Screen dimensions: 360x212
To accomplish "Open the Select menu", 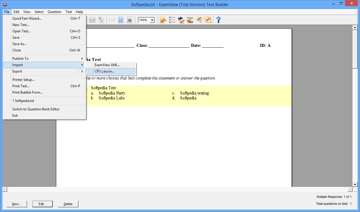I will tap(39, 12).
